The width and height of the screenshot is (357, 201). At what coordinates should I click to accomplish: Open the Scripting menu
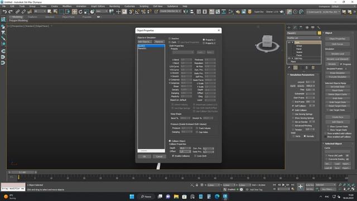(x=144, y=6)
